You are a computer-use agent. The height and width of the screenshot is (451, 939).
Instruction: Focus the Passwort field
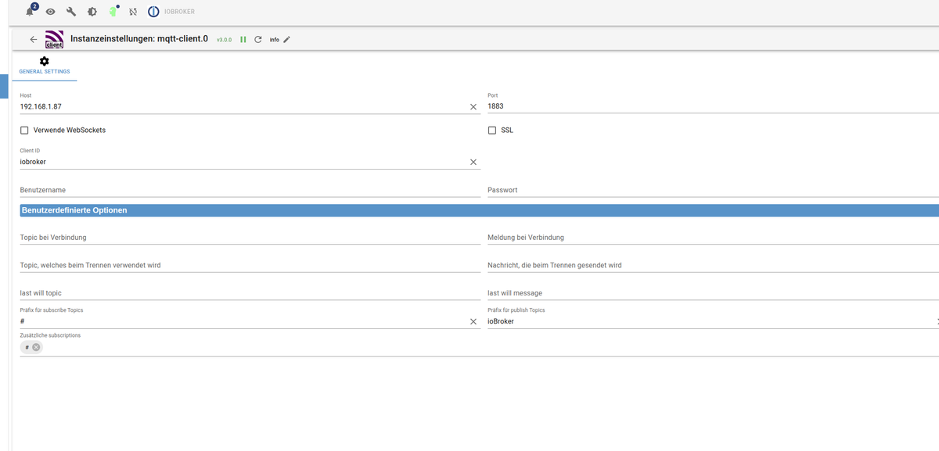(713, 190)
